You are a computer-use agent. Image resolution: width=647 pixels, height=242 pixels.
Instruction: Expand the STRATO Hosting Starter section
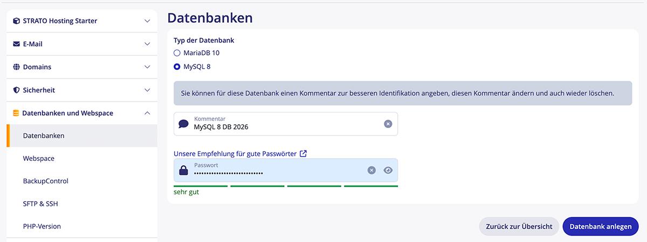tap(147, 21)
